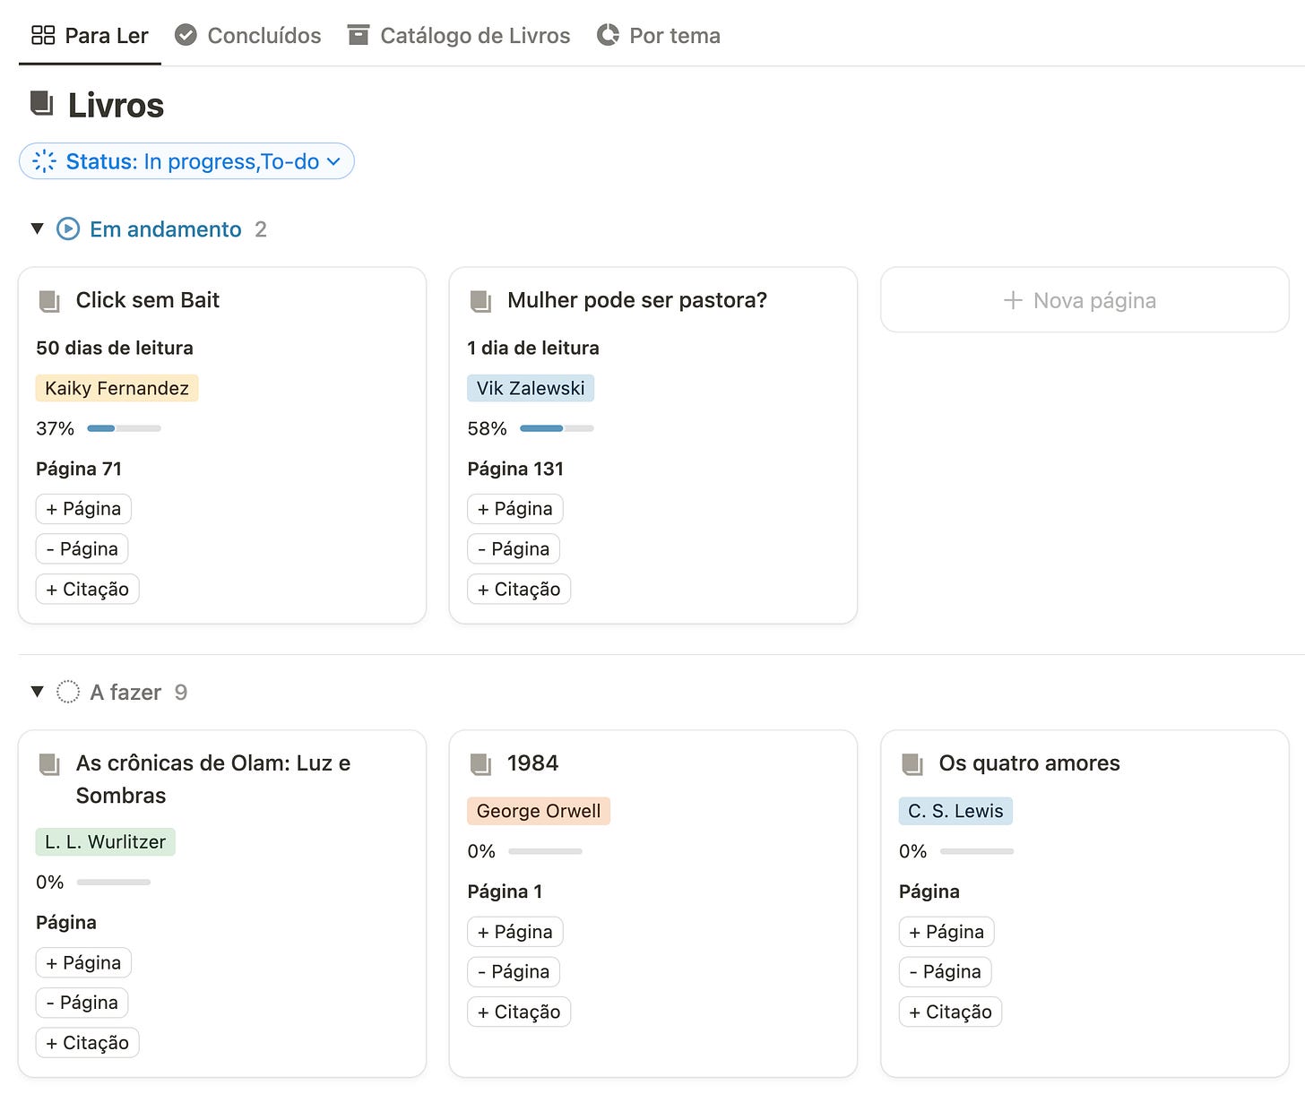Screen dimensions: 1305x1094
Task: Click book icon on As crônicas de Olam card
Action: tap(49, 764)
